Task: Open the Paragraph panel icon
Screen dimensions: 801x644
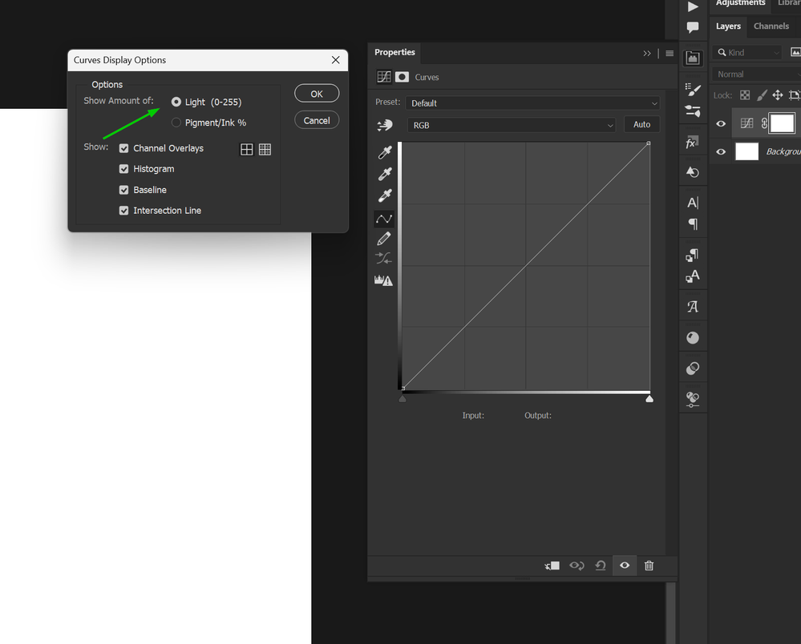Action: coord(693,224)
